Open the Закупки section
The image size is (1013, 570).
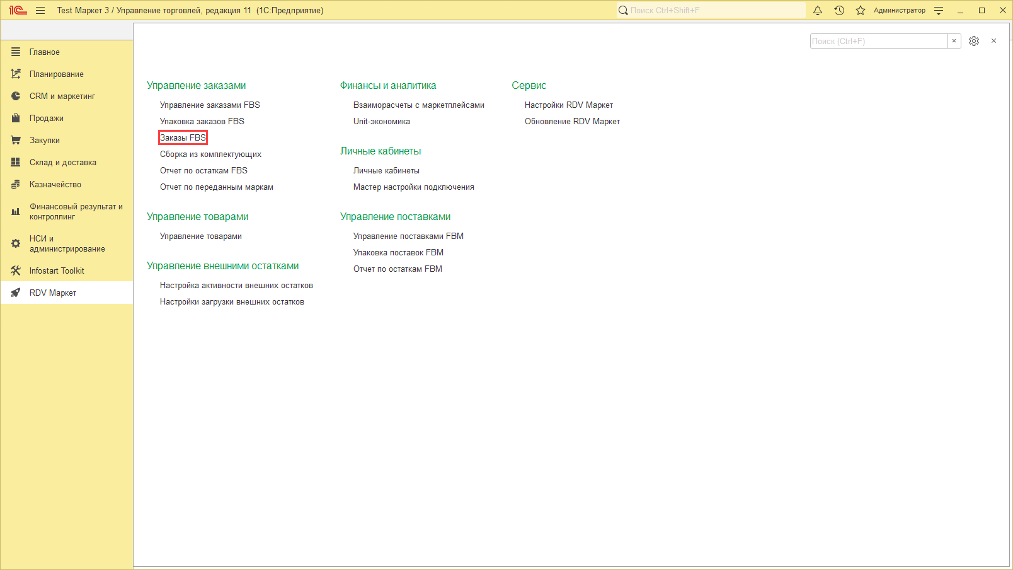point(67,140)
